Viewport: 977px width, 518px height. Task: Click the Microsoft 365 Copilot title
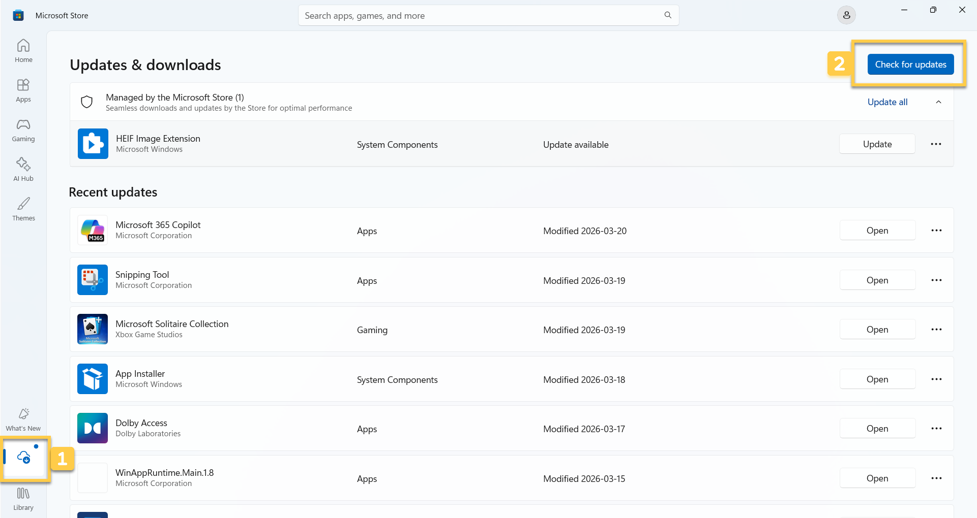point(158,225)
